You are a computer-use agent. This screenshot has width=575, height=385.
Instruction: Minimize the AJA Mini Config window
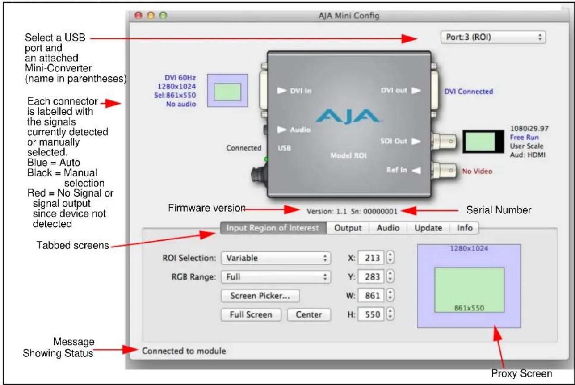151,16
